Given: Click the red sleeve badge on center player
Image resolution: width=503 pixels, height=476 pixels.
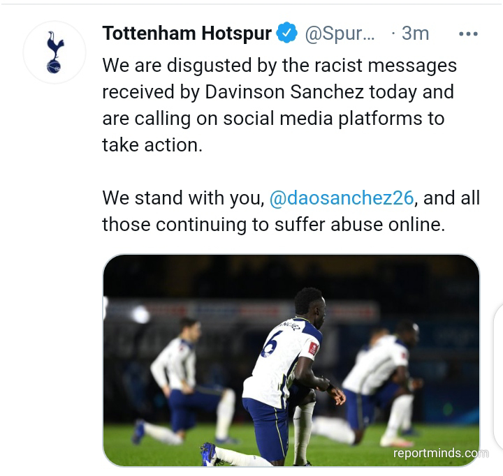Looking at the screenshot, I should pos(313,348).
